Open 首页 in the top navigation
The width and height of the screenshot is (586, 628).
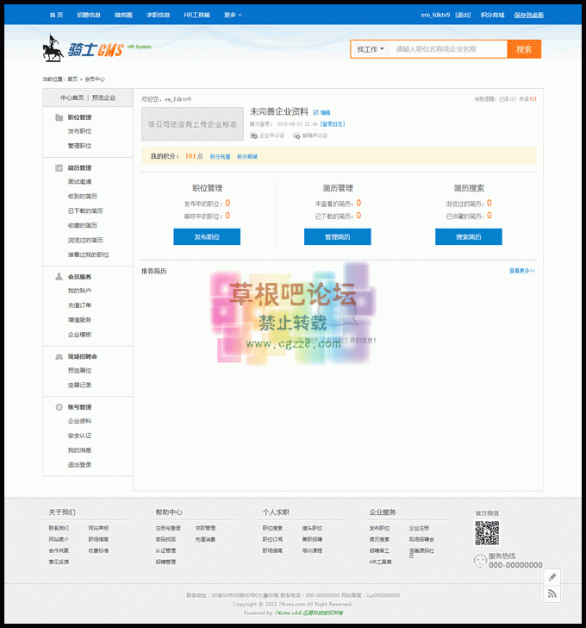pyautogui.click(x=56, y=15)
